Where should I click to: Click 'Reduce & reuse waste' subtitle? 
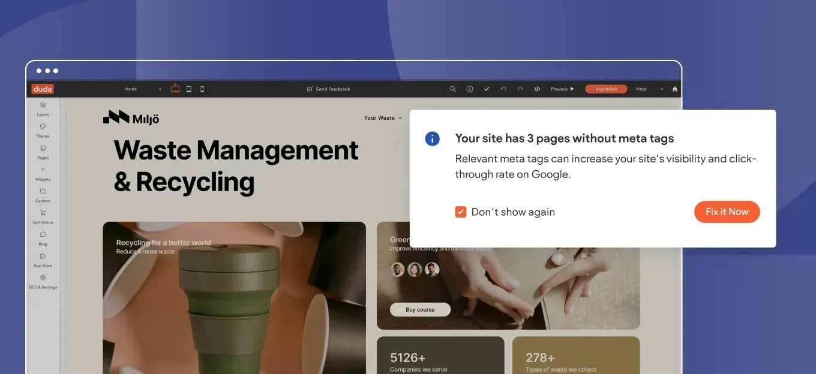click(145, 252)
